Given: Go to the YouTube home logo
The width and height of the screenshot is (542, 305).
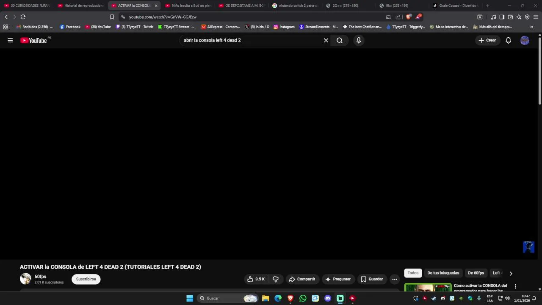Looking at the screenshot, I should pos(33,40).
